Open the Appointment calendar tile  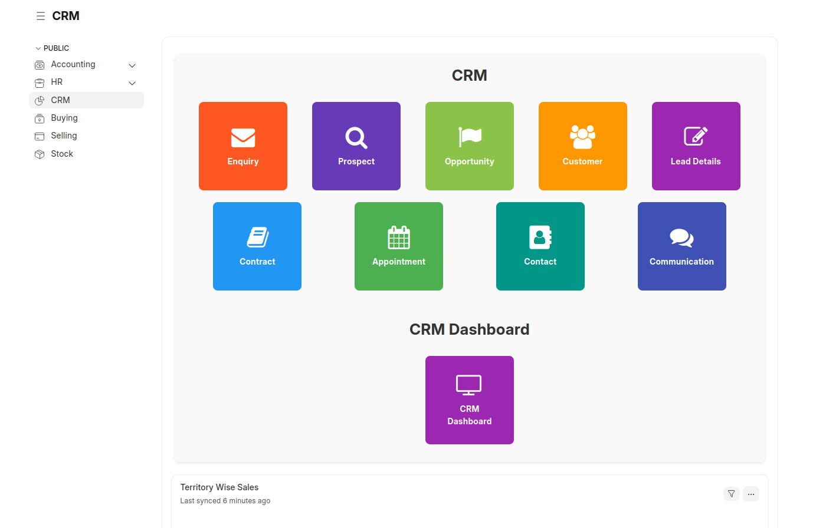click(399, 246)
